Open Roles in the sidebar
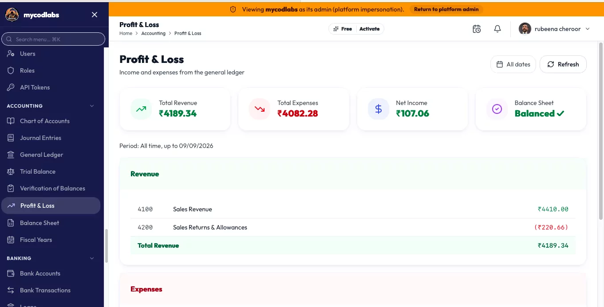The height and width of the screenshot is (307, 604). 27,70
